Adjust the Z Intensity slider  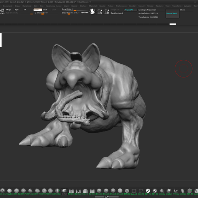tap(47, 13)
